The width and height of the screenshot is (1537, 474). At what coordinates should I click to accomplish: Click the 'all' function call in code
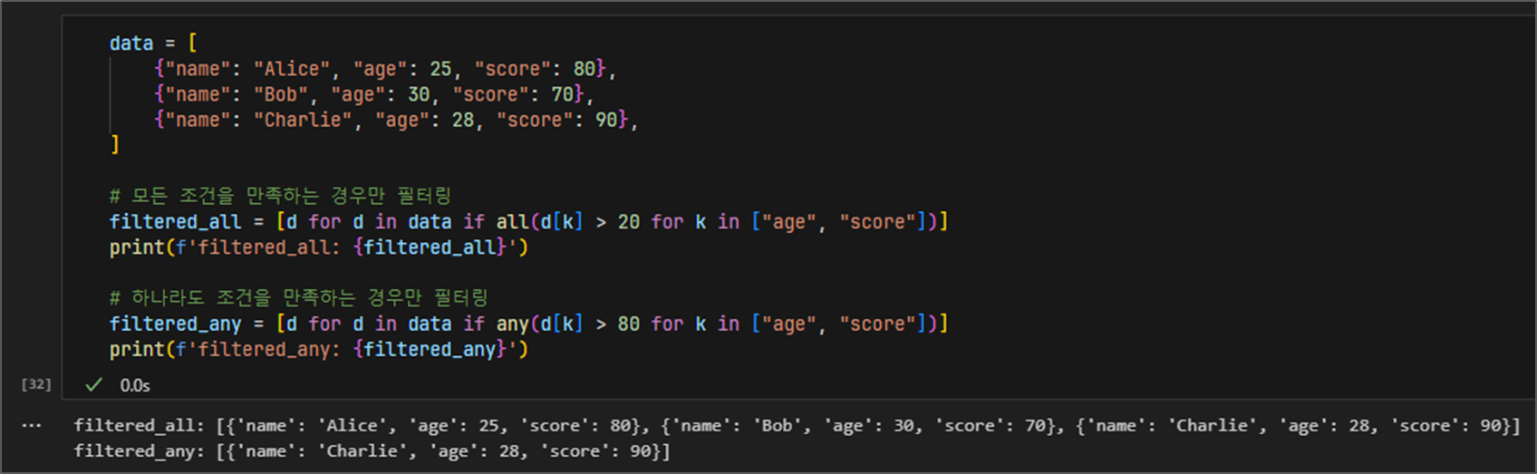512,221
